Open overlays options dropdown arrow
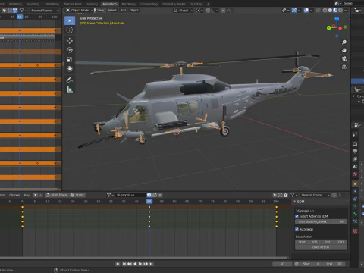Viewport: 364px width, 273px height. [312, 11]
